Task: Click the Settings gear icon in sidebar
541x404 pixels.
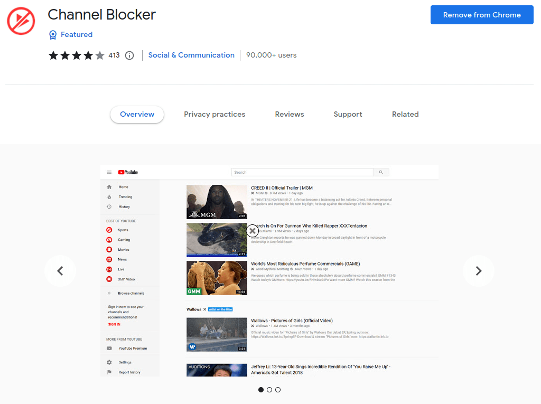Action: tap(109, 362)
